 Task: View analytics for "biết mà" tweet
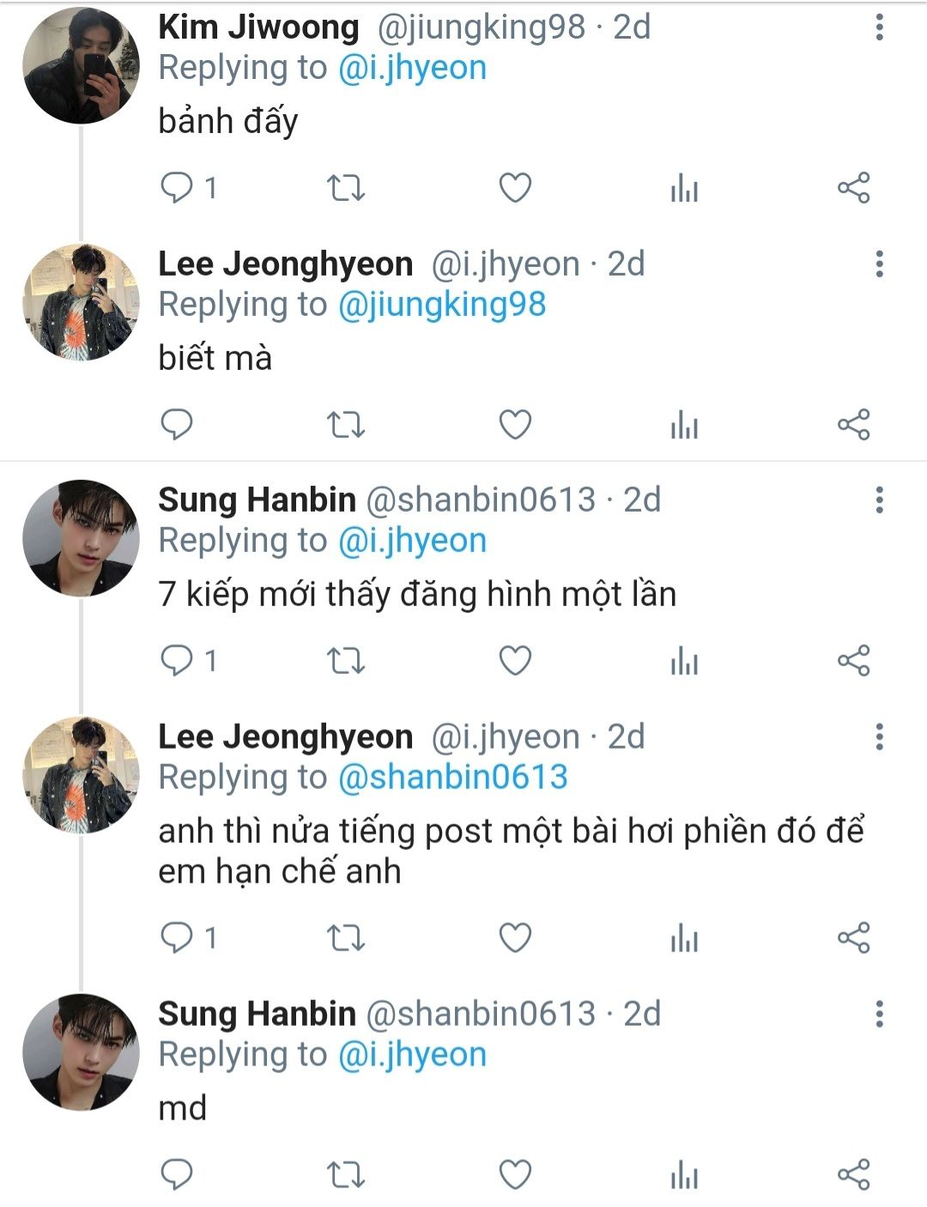point(684,424)
